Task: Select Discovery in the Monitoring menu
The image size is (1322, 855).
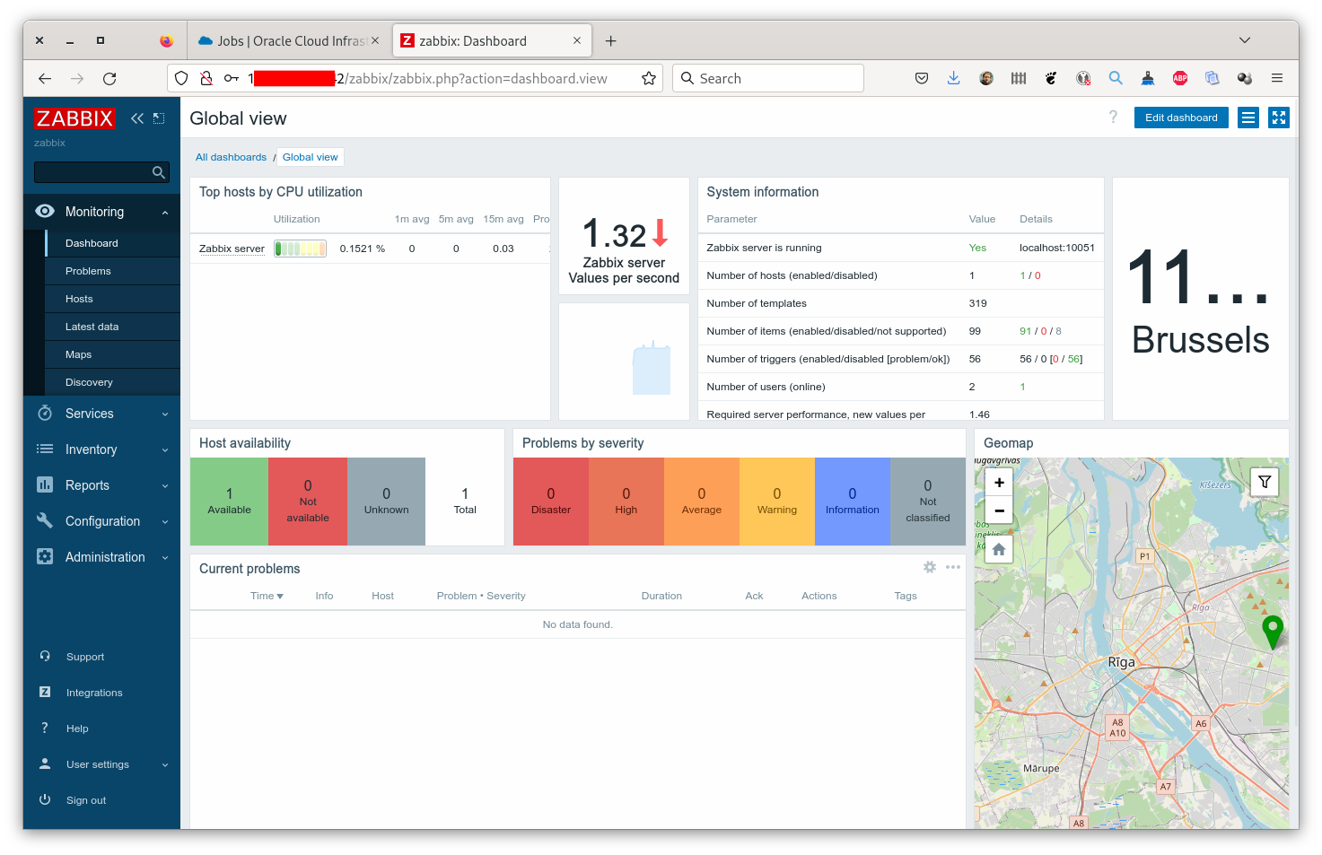Action: [89, 381]
